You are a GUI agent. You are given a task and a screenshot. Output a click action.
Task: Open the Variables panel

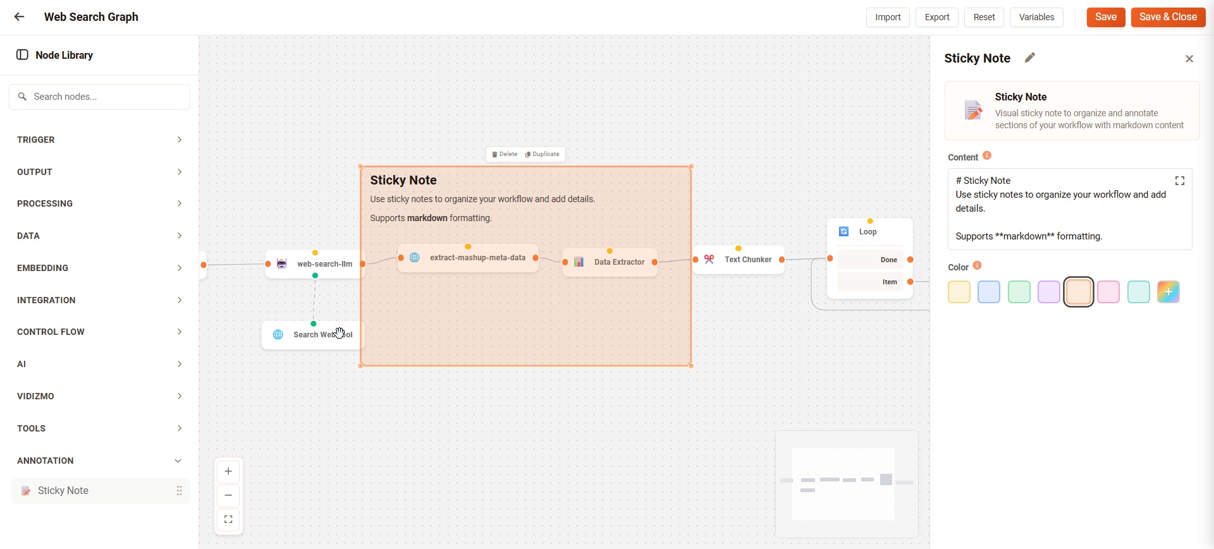coord(1036,17)
